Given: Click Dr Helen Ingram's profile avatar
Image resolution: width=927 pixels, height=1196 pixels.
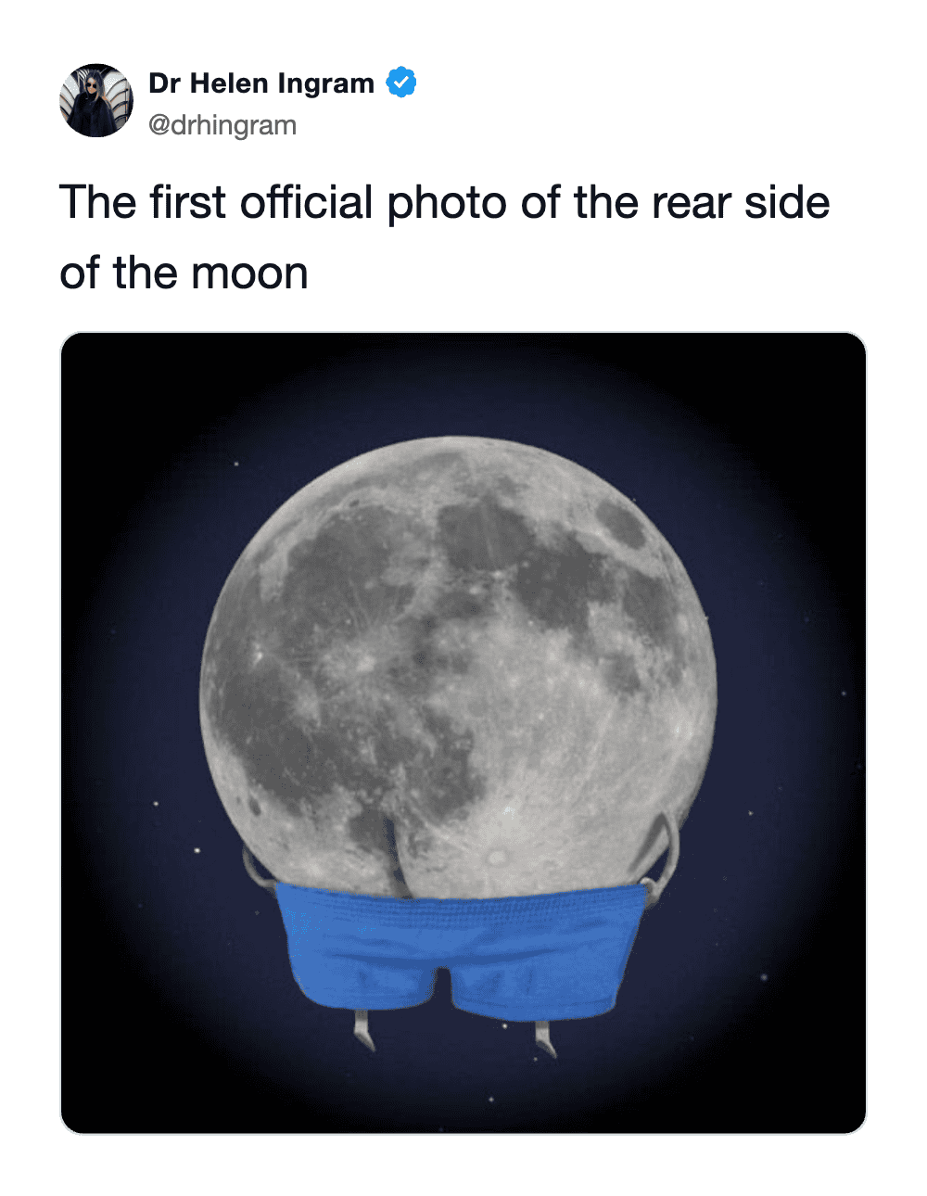Looking at the screenshot, I should point(96,101).
